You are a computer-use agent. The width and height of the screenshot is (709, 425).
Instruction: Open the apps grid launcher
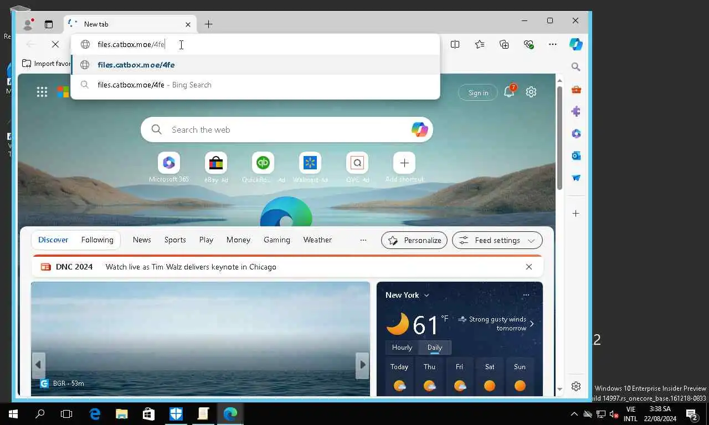pos(42,92)
